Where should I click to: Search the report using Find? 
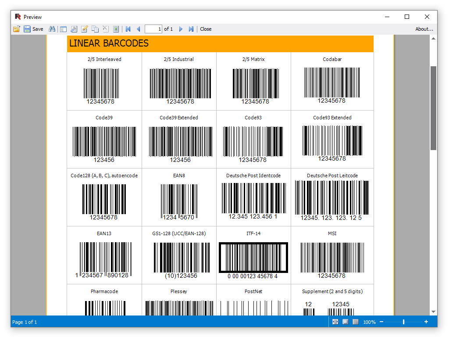click(x=52, y=29)
